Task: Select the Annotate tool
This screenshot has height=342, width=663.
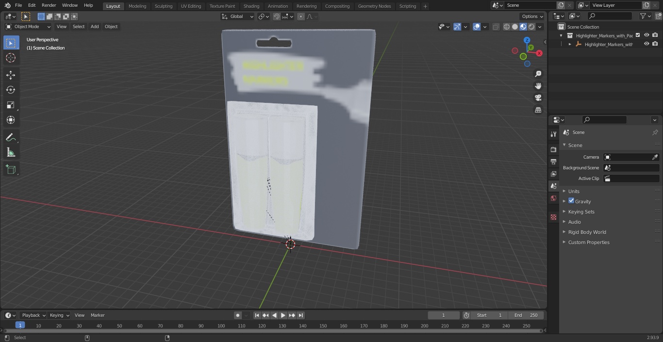Action: [x=11, y=138]
